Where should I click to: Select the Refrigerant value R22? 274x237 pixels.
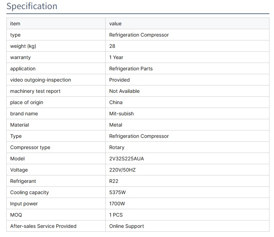point(114,181)
